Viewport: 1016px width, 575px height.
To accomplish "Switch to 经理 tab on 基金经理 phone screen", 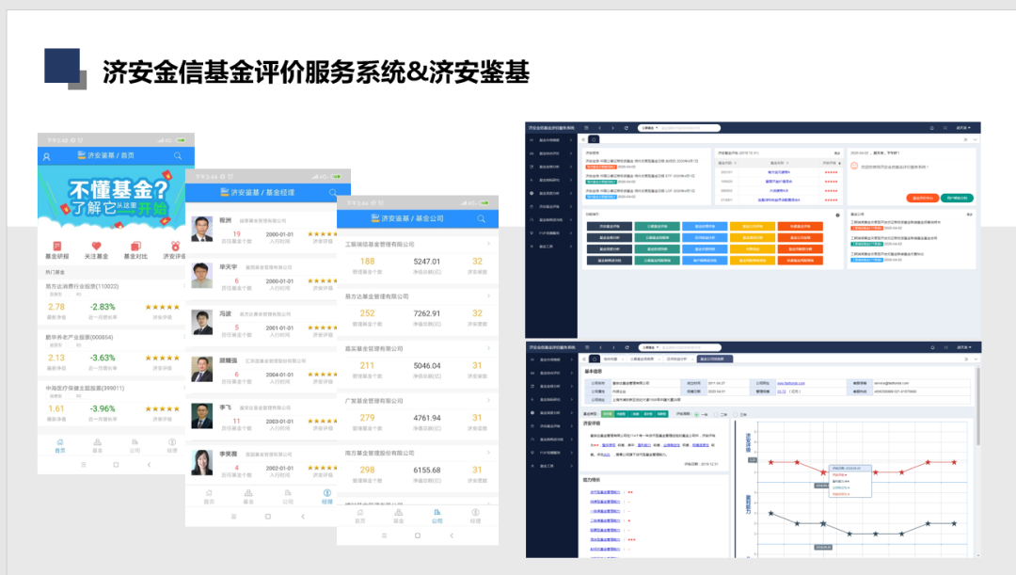I will [x=327, y=497].
